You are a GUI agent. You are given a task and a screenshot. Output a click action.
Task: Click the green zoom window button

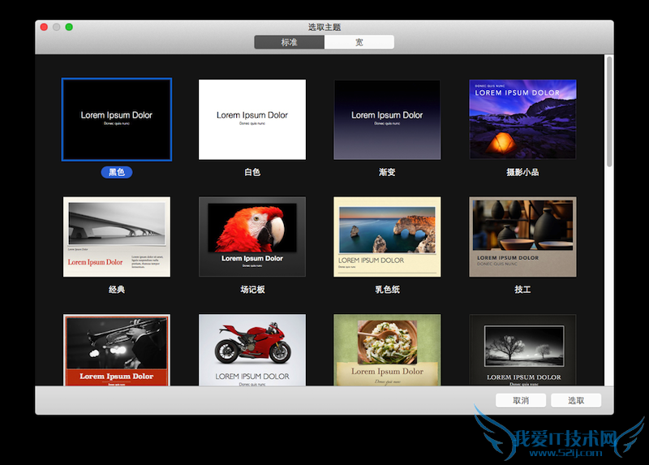pos(69,27)
